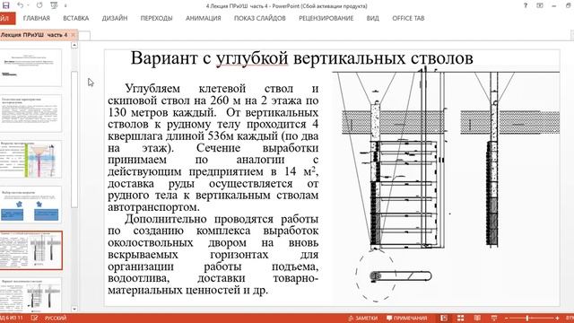Close the Лекция ПРиУШ часть 4 document tab
Viewport: 574px width, 323px height.
73,35
